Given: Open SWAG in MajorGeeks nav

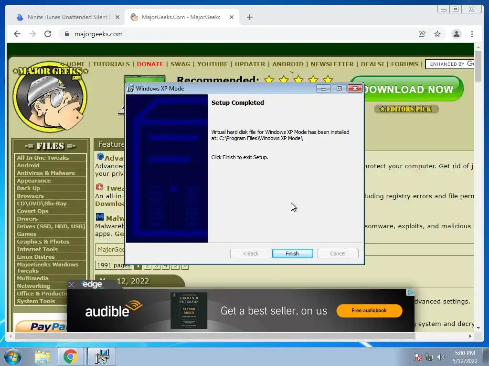Looking at the screenshot, I should point(180,64).
